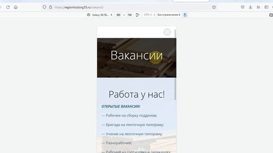
Task: Click 'Рабочие на сборку поддонов' line
Action: [129, 116]
